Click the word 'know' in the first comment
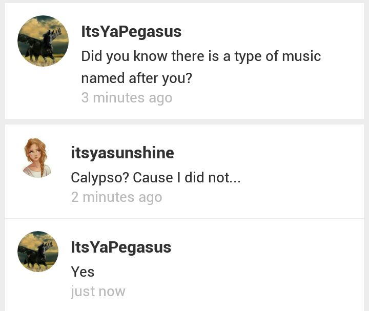Screen dimensions: 369x311 click(x=150, y=56)
